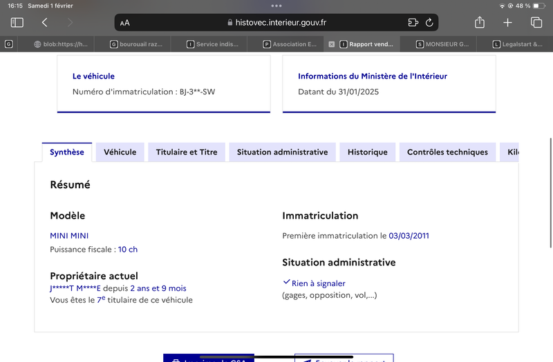Open the Titulaire et Titre tab
Image resolution: width=553 pixels, height=362 pixels.
pyautogui.click(x=187, y=152)
